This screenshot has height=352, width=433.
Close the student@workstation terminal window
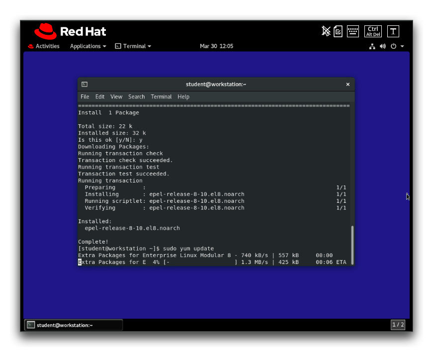coord(348,84)
